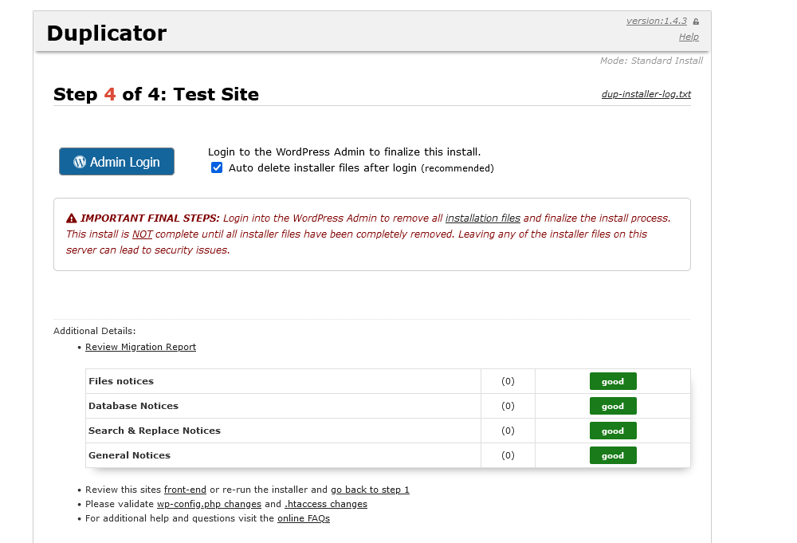Click good badge for Search & Replace Notices

point(613,431)
